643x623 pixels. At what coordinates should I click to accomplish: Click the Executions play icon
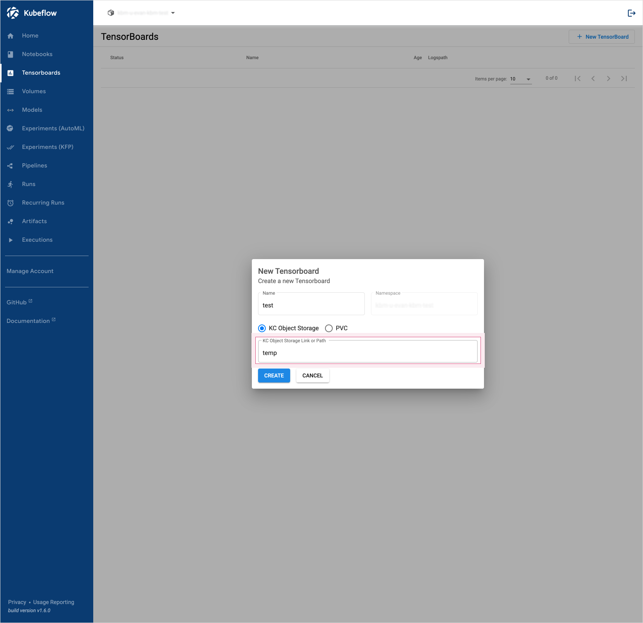coord(10,240)
